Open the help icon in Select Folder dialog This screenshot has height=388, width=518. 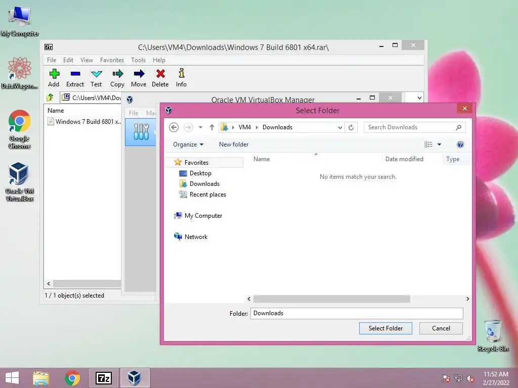tap(460, 144)
